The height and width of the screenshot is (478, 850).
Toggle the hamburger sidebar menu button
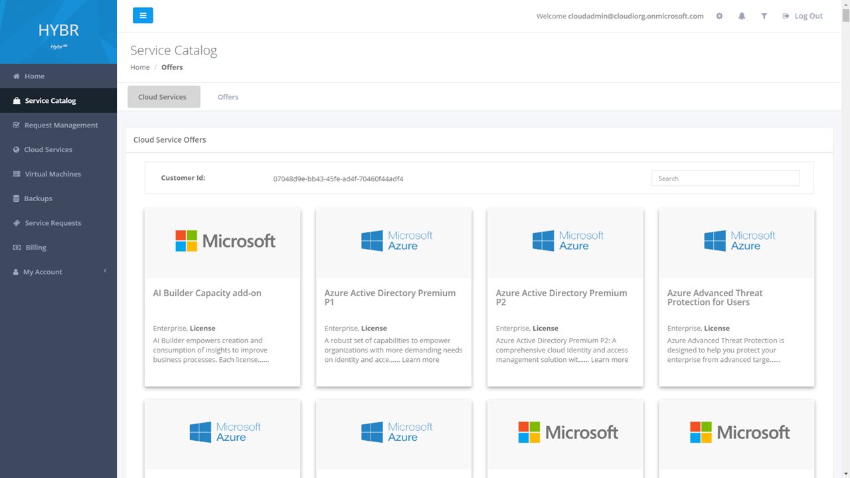click(143, 15)
